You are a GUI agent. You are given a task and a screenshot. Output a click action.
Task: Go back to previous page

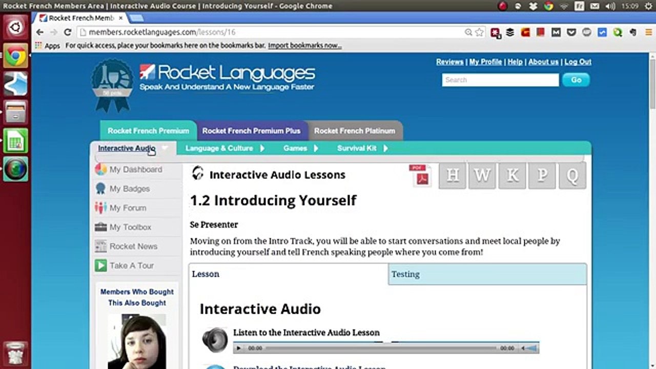[40, 32]
